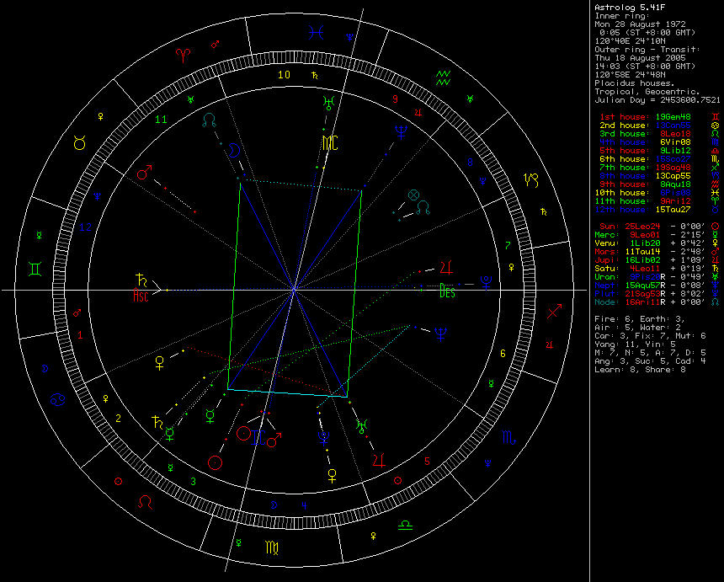Screen dimensions: 724x582
Task: Click house number 10 on the wheel
Action: pos(285,75)
